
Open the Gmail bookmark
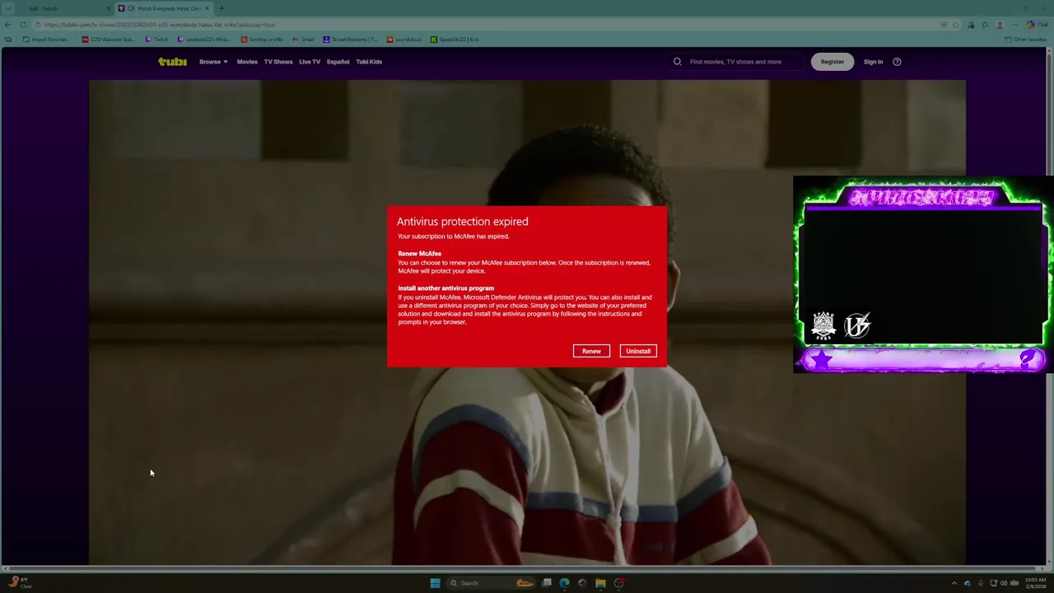(x=303, y=40)
